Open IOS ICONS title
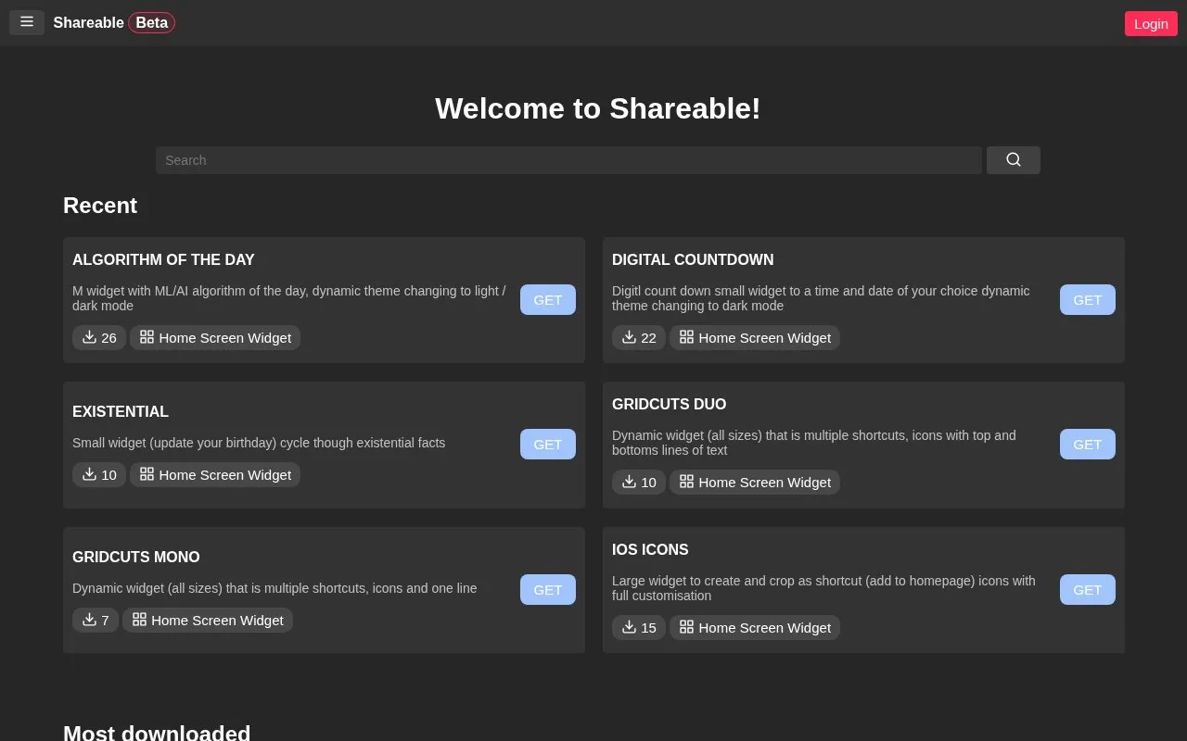Viewport: 1187px width, 741px height. (x=650, y=550)
